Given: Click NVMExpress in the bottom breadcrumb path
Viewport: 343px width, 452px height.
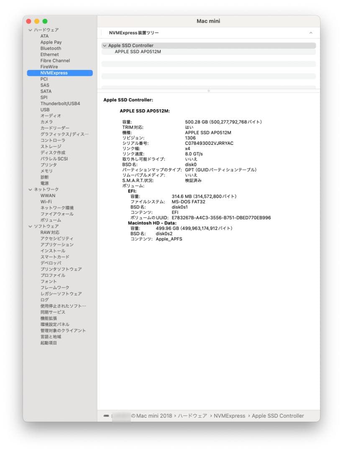Looking at the screenshot, I should (x=230, y=416).
